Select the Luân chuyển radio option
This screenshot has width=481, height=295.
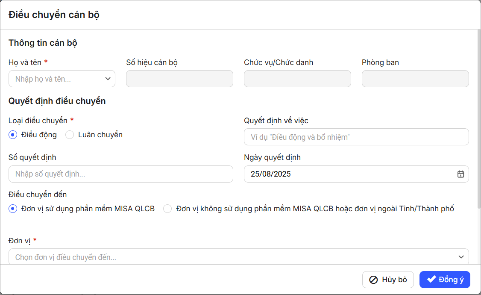coord(70,135)
